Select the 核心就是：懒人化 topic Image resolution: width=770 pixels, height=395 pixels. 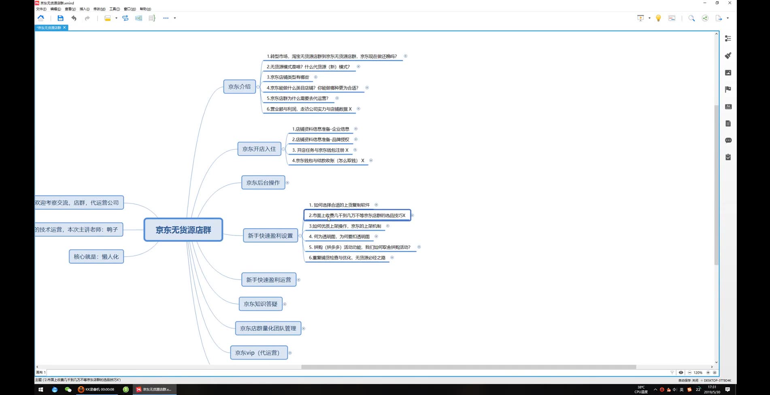click(96, 257)
